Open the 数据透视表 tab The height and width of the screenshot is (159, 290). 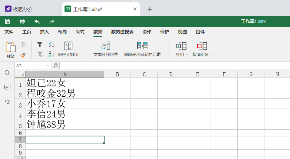point(122,32)
